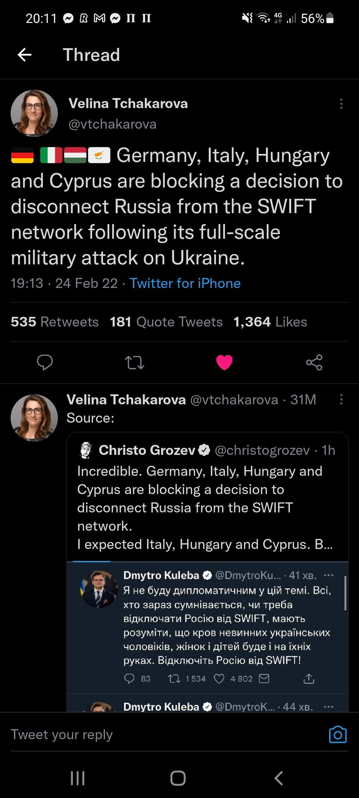Viewport: 359px width, 798px height.
Task: Open more options for Velina's main tweet
Action: (x=341, y=104)
